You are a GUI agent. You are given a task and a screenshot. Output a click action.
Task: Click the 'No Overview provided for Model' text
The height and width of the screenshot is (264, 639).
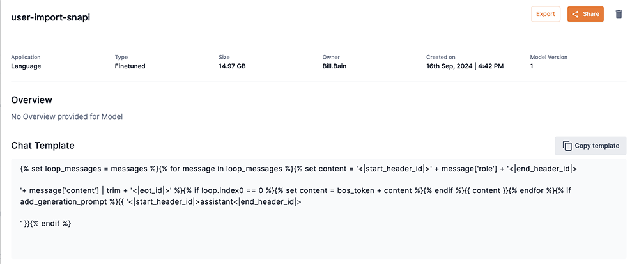(x=67, y=116)
